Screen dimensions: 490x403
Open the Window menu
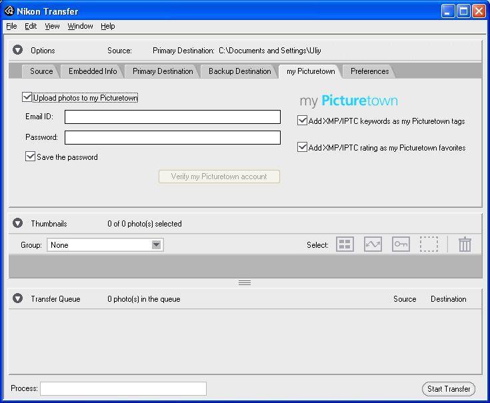[80, 26]
